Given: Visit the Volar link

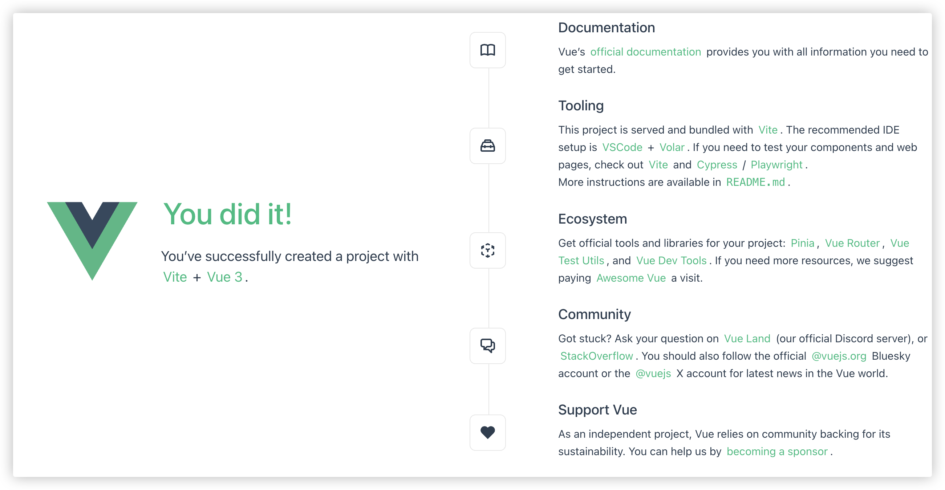Looking at the screenshot, I should click(x=672, y=147).
